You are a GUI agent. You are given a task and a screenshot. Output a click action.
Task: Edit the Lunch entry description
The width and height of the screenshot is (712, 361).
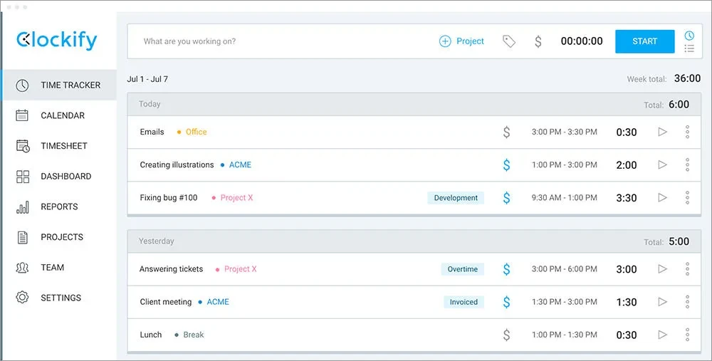(151, 335)
